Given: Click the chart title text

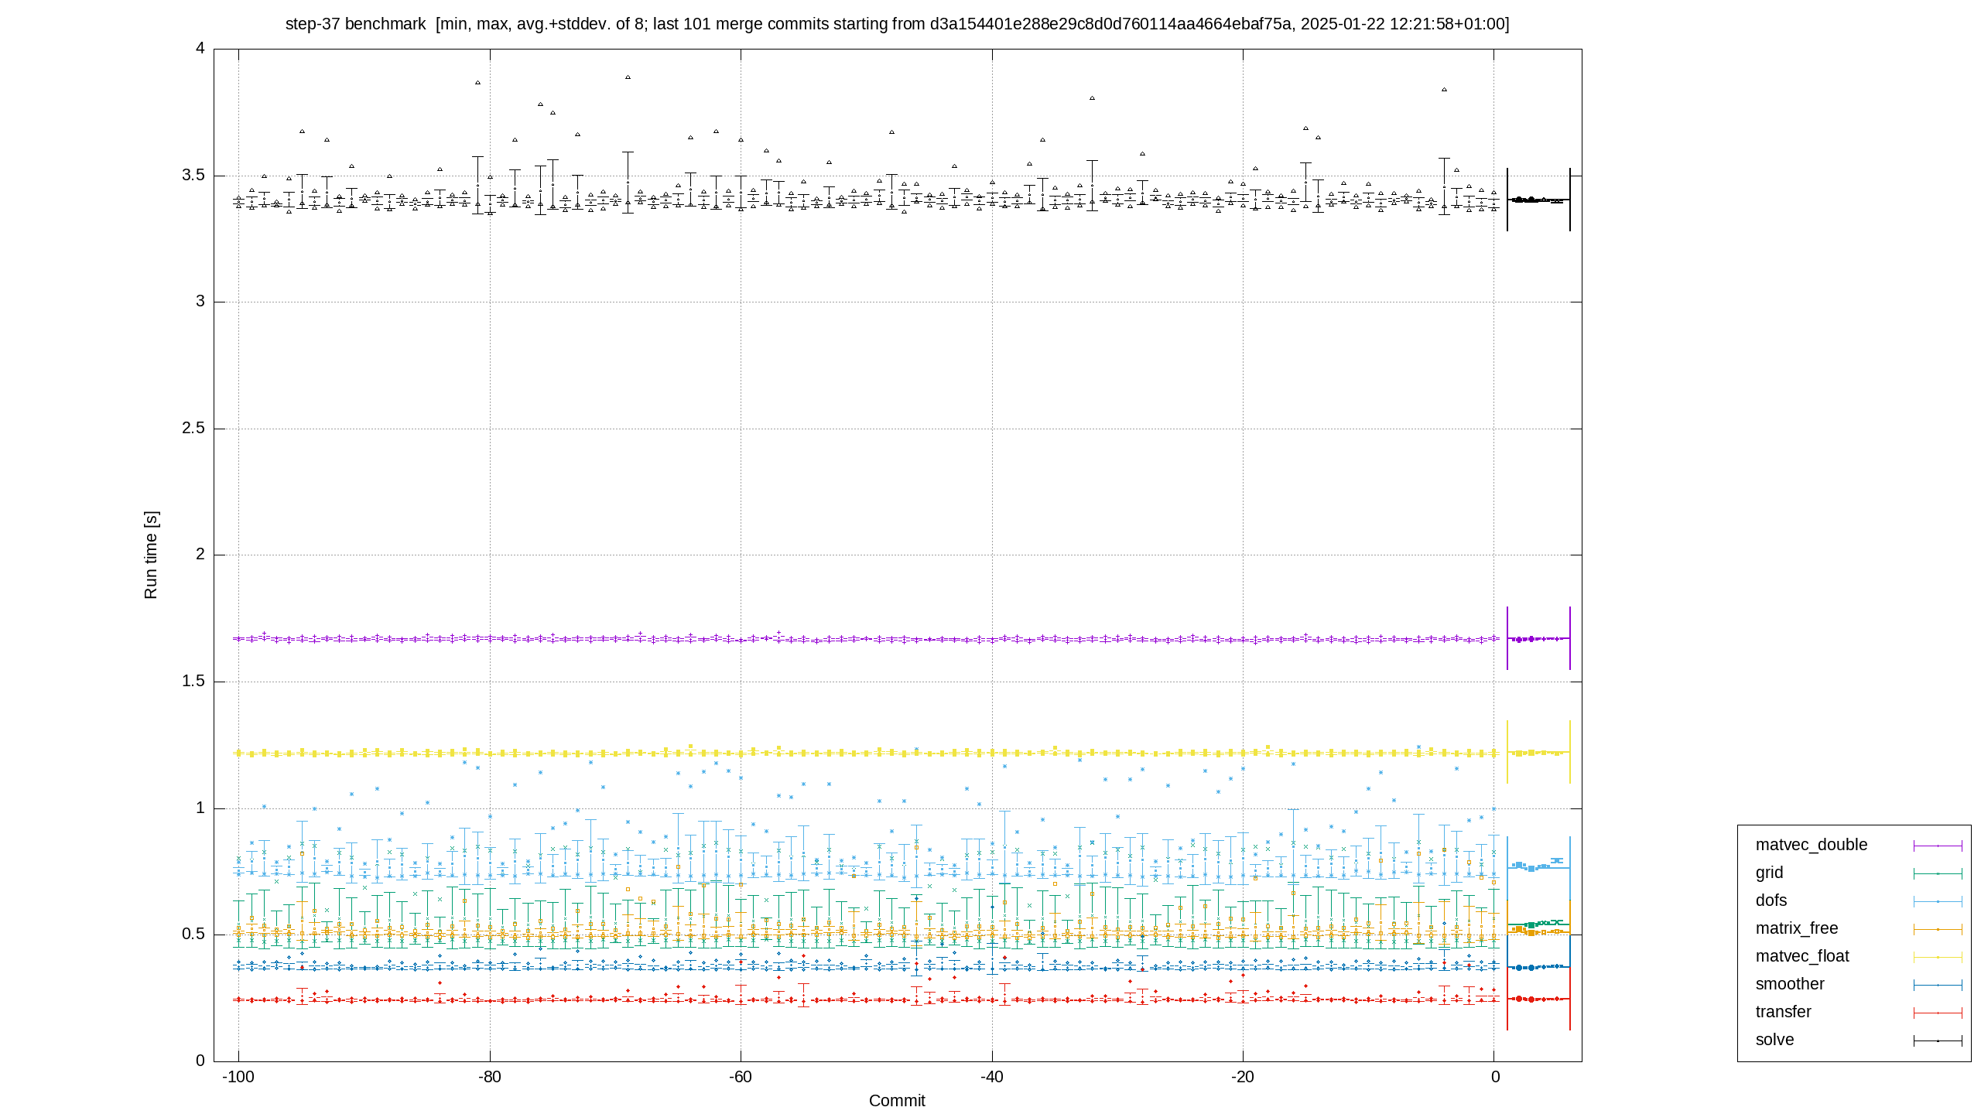Looking at the screenshot, I should click(x=897, y=24).
